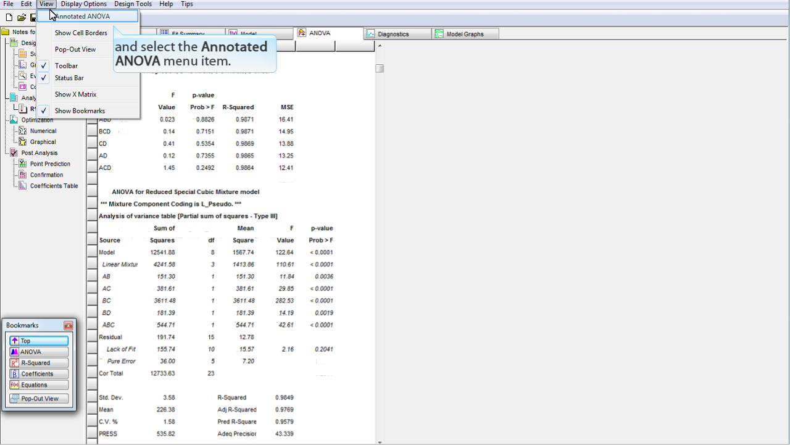The image size is (790, 445).
Task: Toggle Status Bar visibility option
Action: (69, 78)
